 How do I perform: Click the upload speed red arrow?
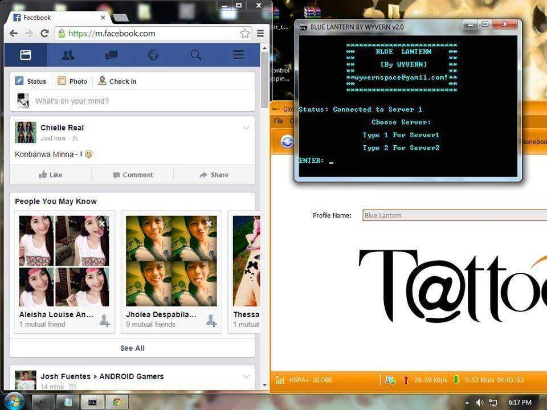click(x=406, y=380)
